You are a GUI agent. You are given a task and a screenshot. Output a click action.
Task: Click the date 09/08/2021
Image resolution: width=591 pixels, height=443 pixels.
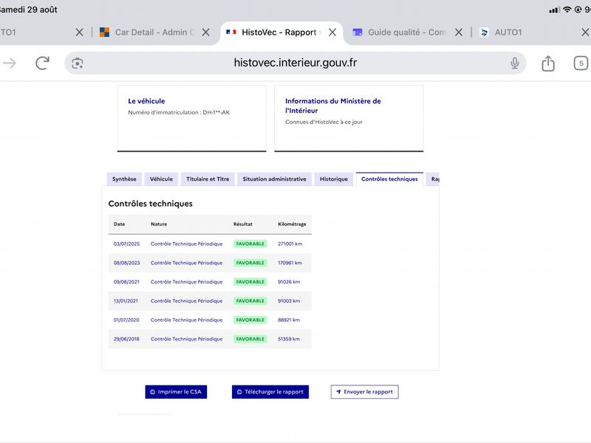[x=126, y=282]
